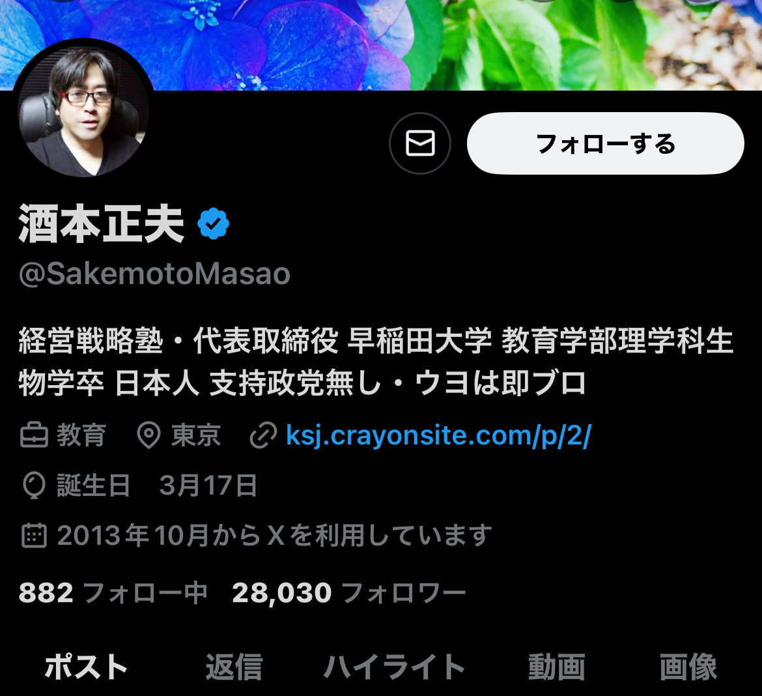The height and width of the screenshot is (696, 762).
Task: Click the location pin icon beside 東京
Action: click(148, 435)
